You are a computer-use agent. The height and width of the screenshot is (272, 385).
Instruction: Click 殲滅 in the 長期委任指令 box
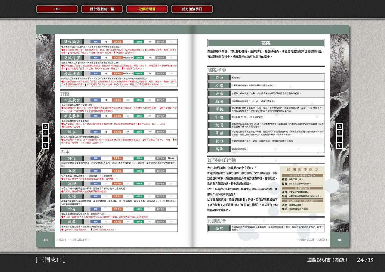(285, 192)
